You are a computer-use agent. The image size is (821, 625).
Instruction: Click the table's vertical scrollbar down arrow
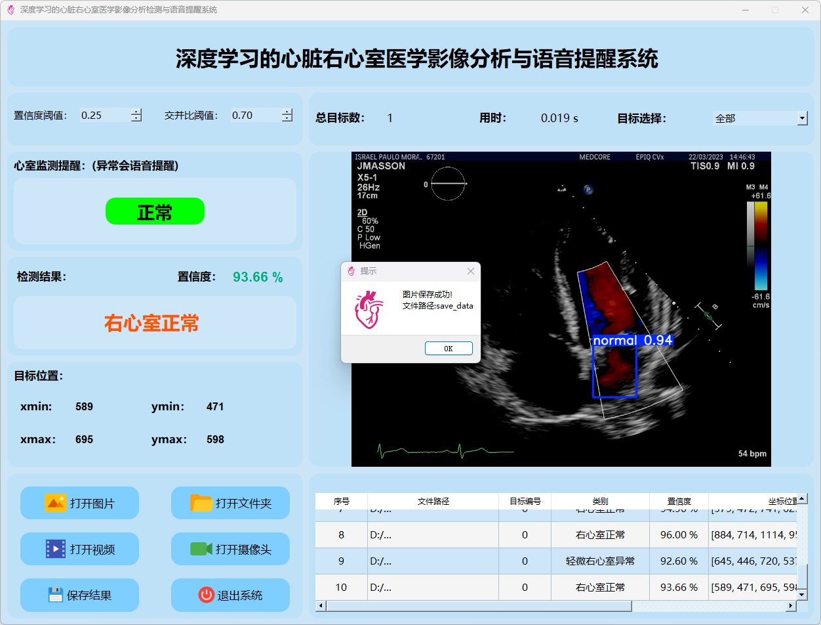tap(802, 594)
